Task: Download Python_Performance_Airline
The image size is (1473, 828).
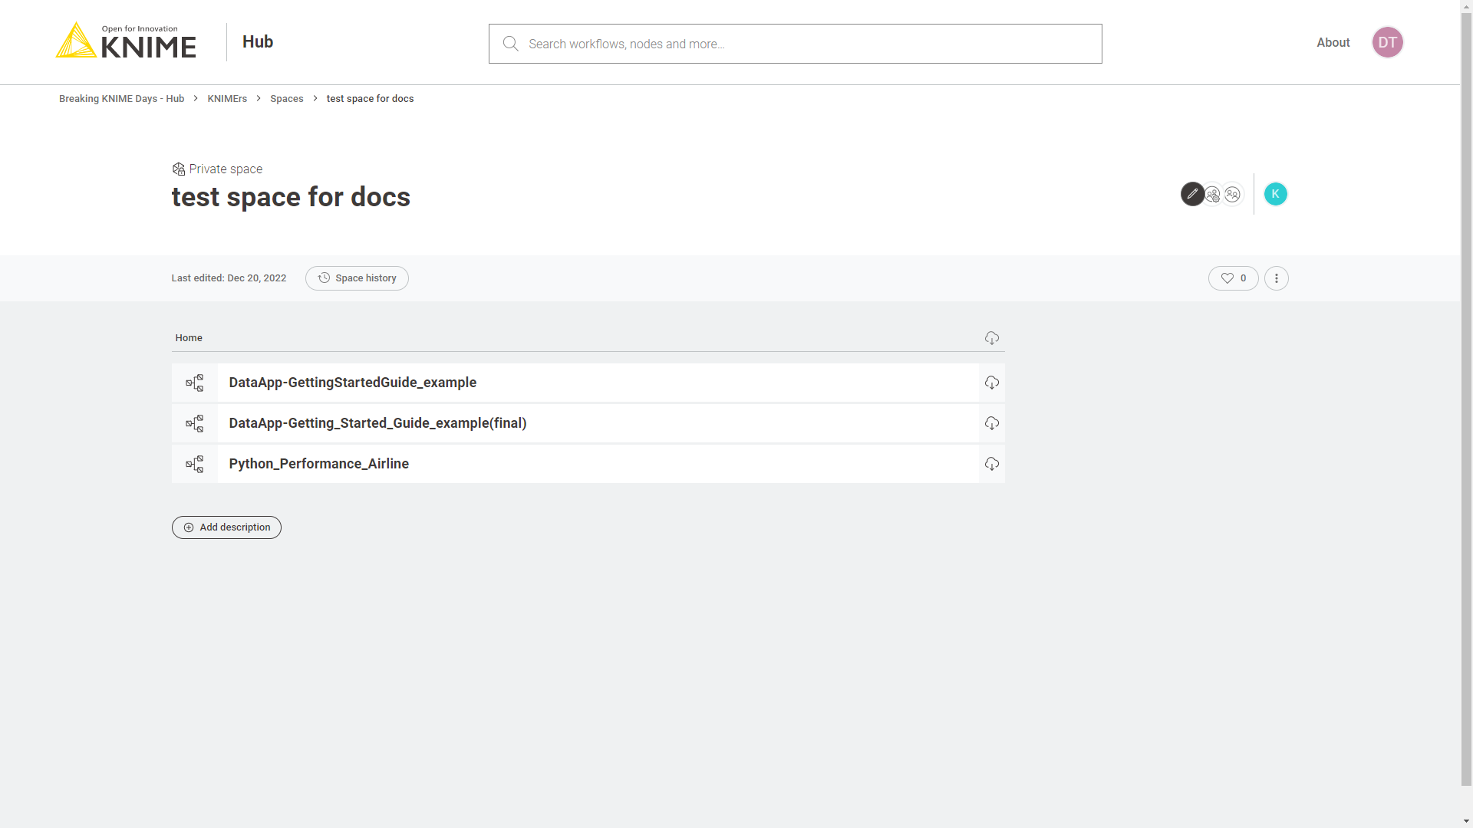Action: (x=991, y=464)
